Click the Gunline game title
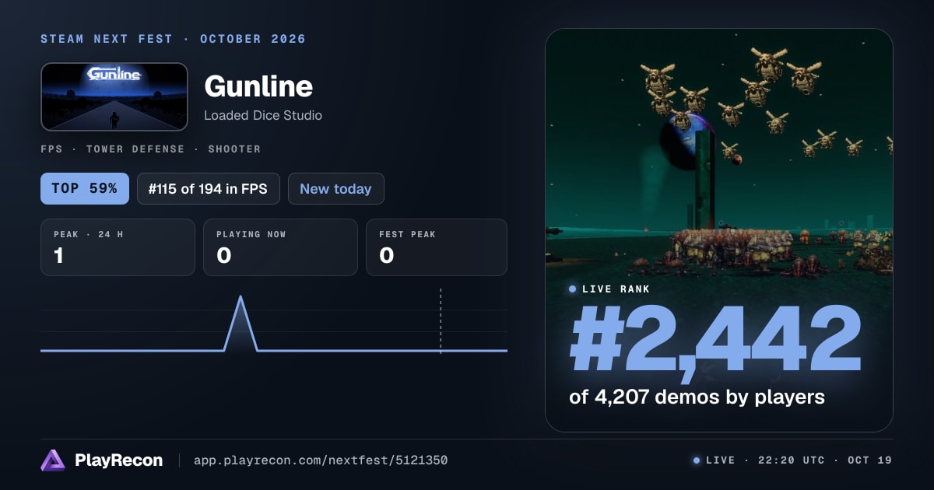The image size is (934, 490). 258,86
